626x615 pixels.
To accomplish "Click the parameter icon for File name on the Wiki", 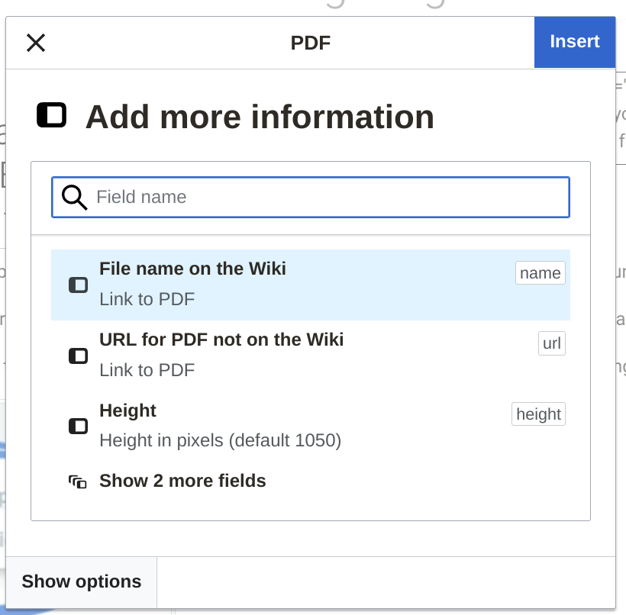I will tap(78, 285).
